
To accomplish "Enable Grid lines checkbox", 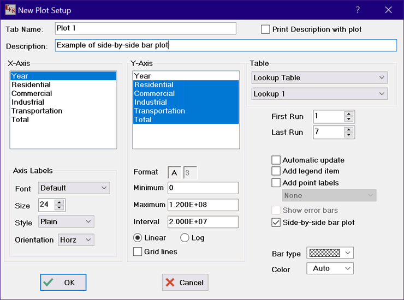I will 138,252.
